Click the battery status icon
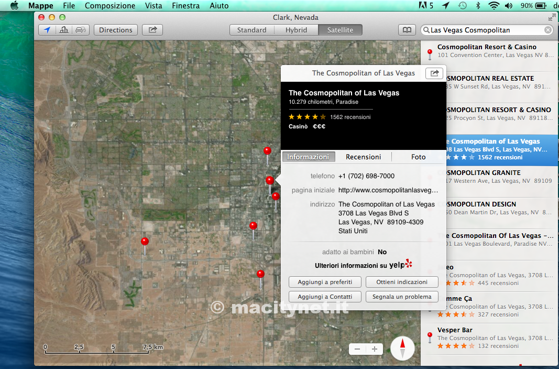The height and width of the screenshot is (369, 559). pos(541,5)
